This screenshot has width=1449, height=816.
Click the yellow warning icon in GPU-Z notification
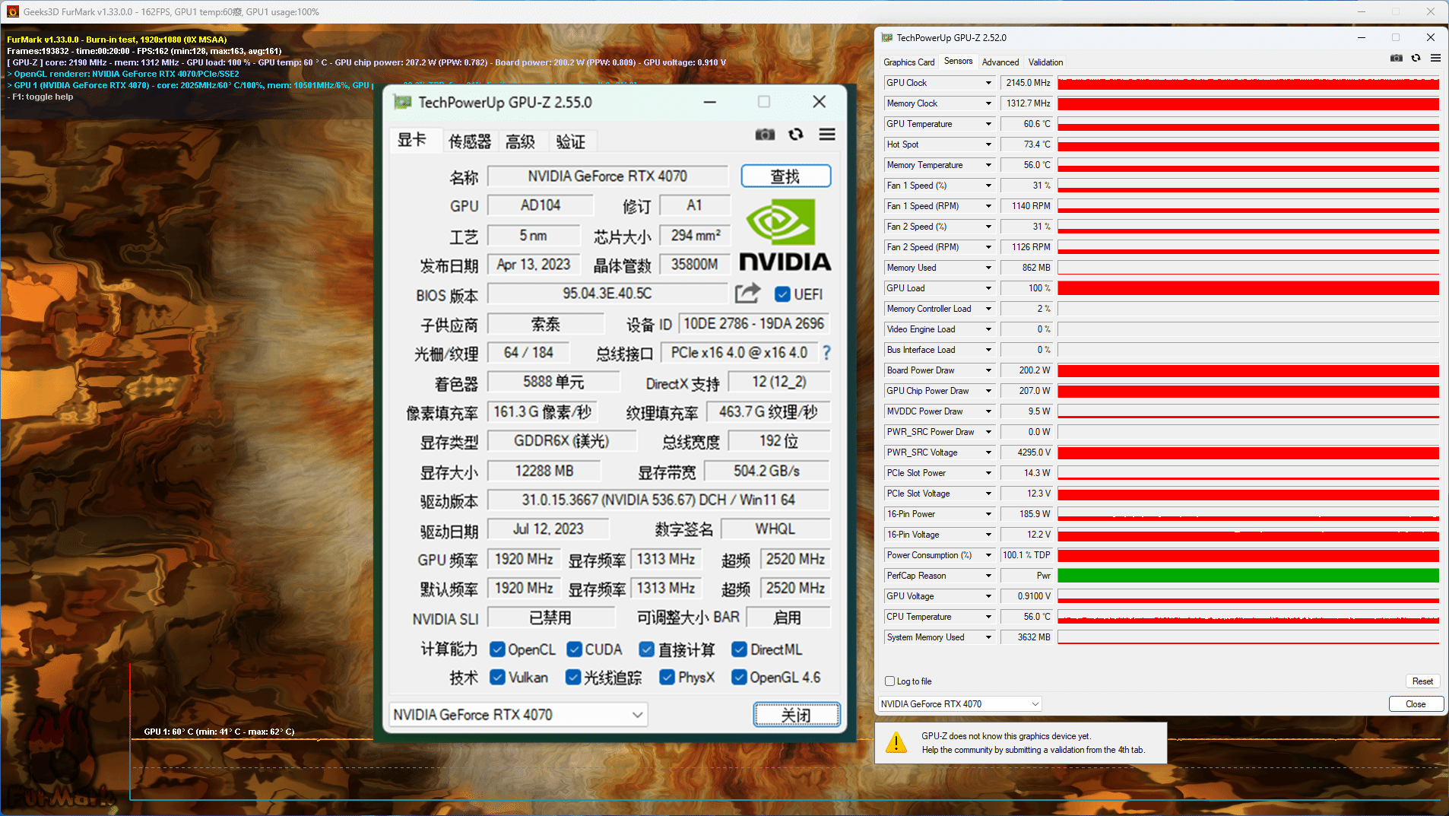click(x=896, y=743)
